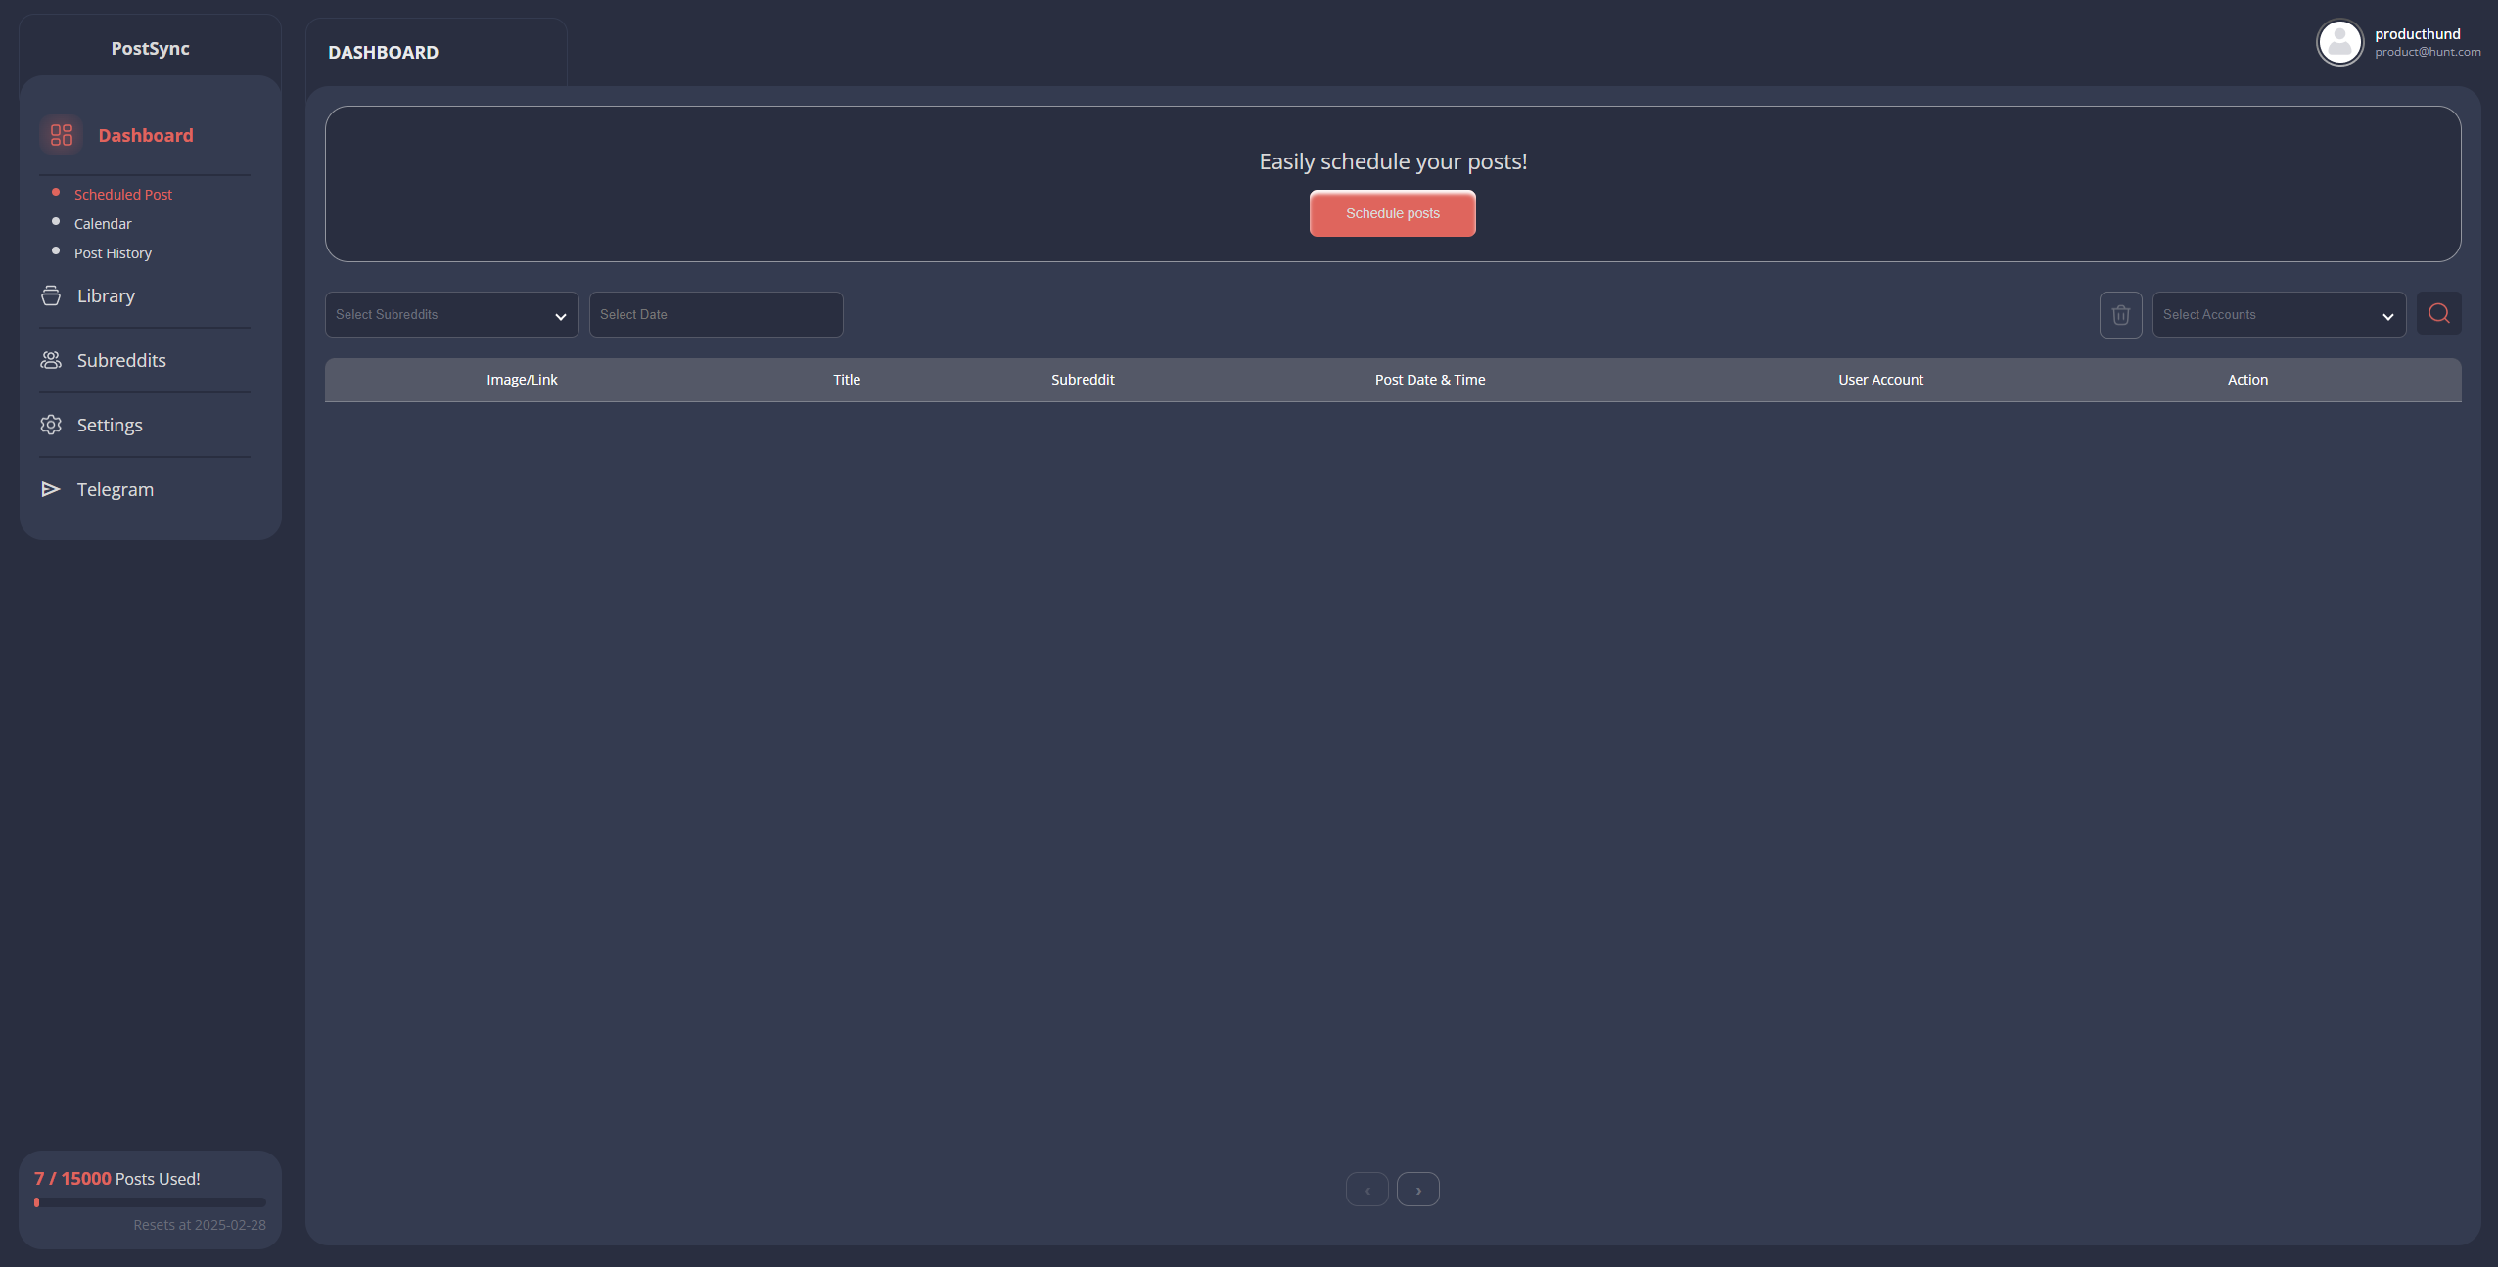The height and width of the screenshot is (1267, 2498).
Task: Click the Telegram paper plane icon
Action: (51, 489)
